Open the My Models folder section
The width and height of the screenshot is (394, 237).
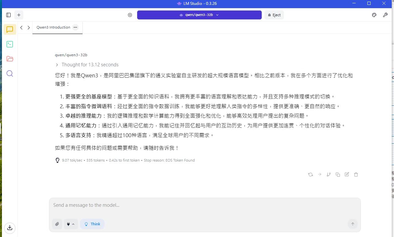click(10, 59)
